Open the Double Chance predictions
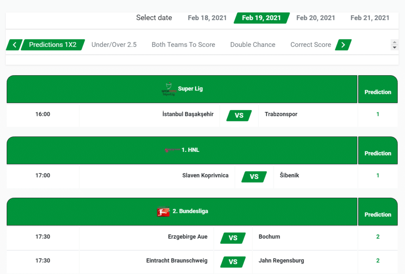This screenshot has height=274, width=405. pyautogui.click(x=253, y=45)
